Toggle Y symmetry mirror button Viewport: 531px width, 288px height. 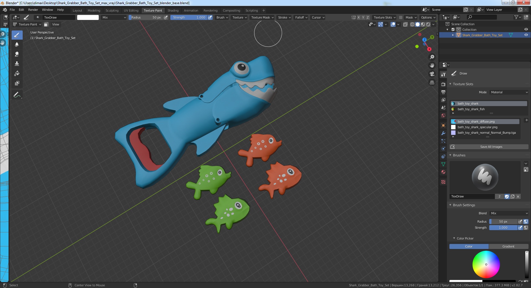(363, 17)
